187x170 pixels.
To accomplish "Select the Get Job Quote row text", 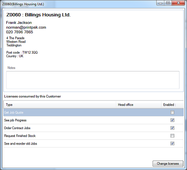I will pyautogui.click(x=14, y=112).
